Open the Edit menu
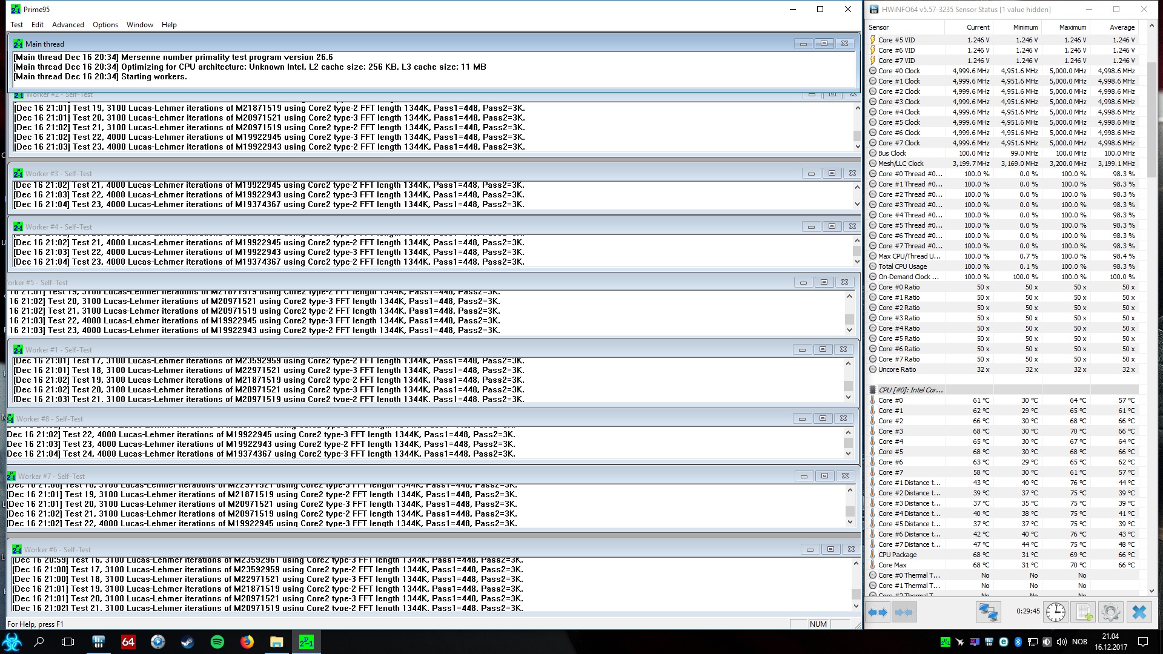The width and height of the screenshot is (1163, 654). 38,25
